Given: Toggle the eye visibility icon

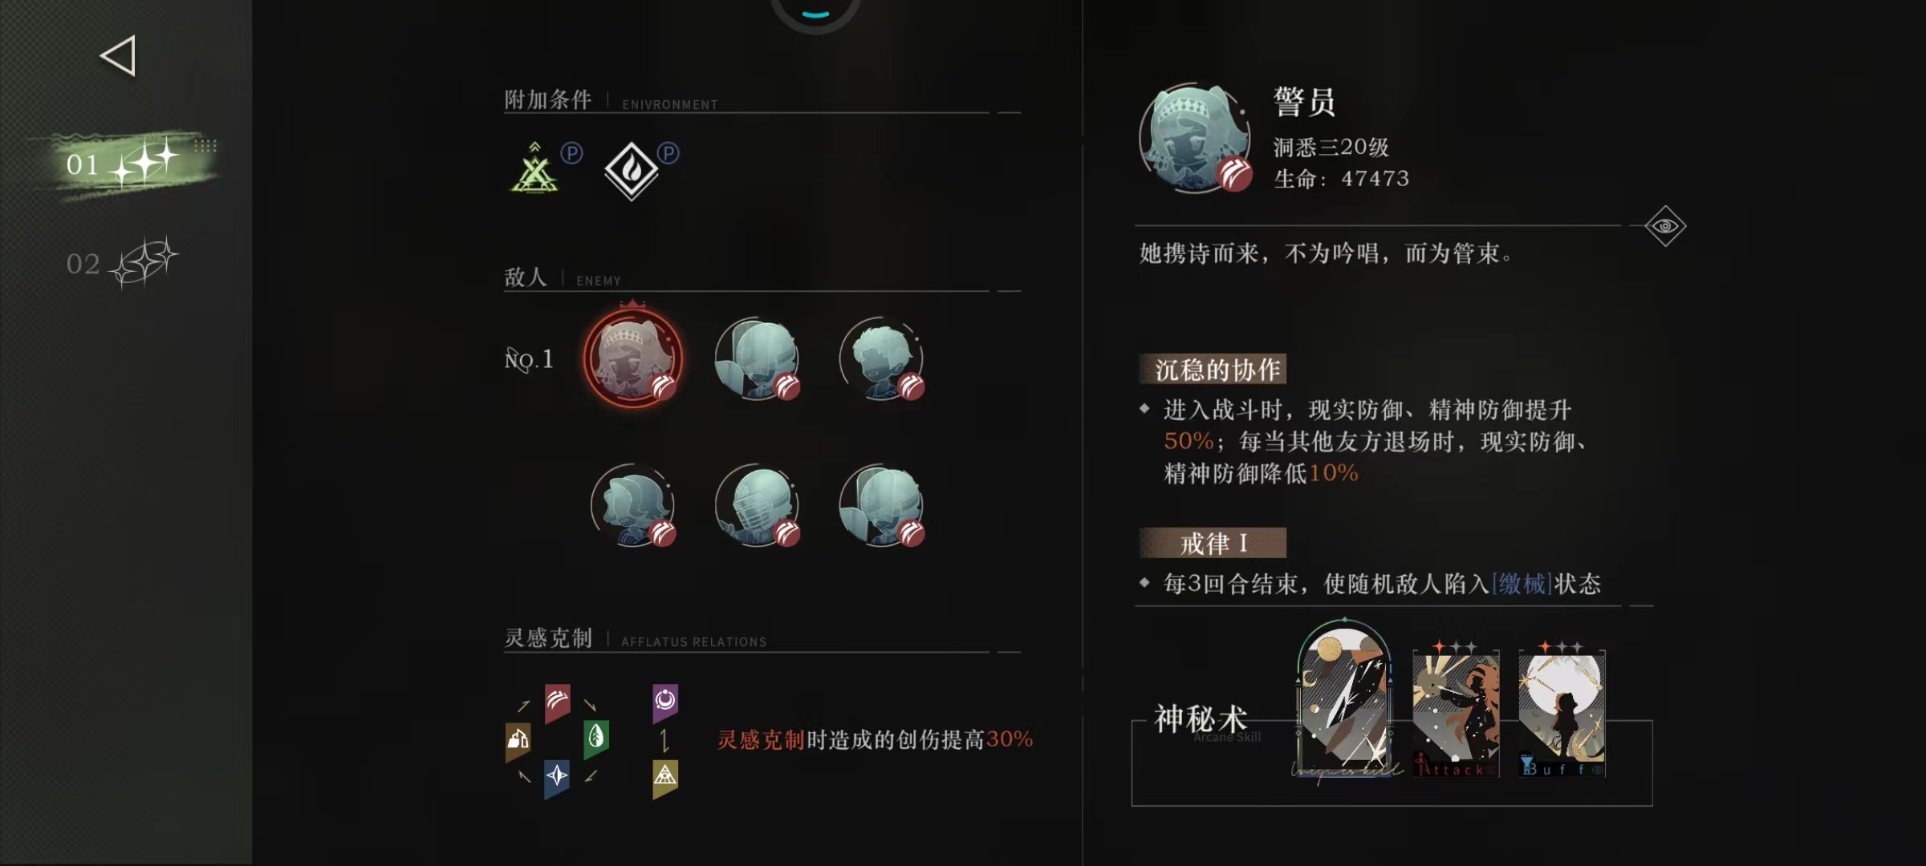Looking at the screenshot, I should coord(1665,226).
